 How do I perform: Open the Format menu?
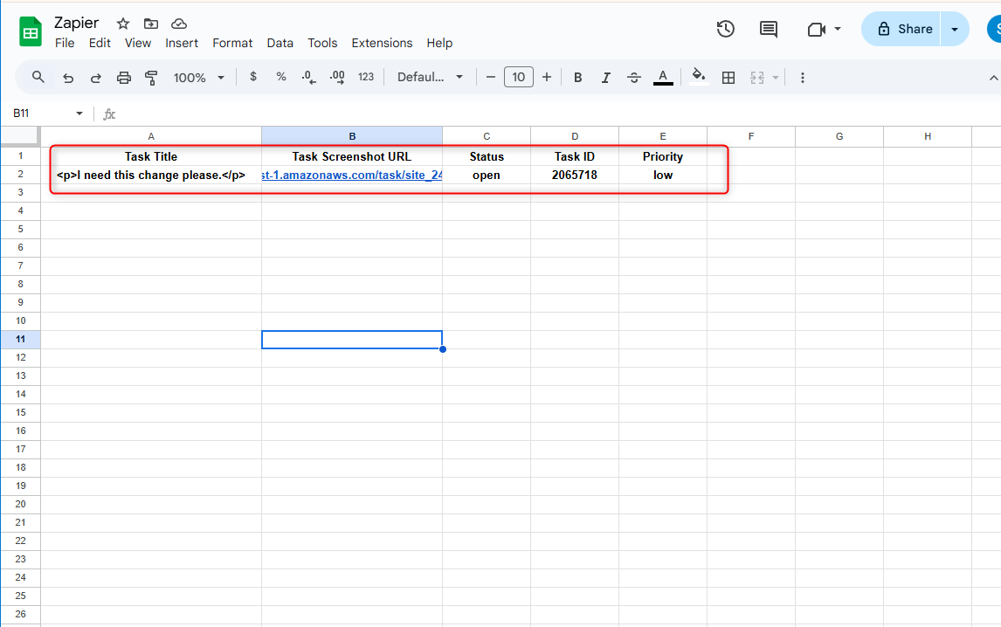point(232,43)
